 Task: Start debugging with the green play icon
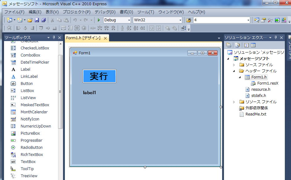[x=99, y=20]
